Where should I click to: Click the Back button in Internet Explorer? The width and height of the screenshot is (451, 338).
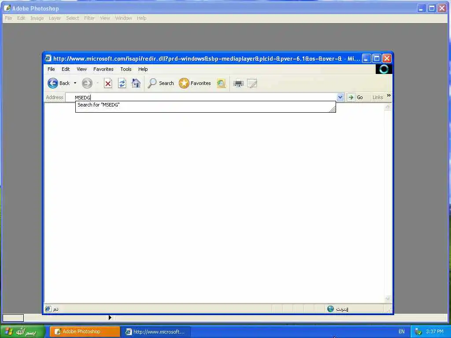tap(59, 83)
